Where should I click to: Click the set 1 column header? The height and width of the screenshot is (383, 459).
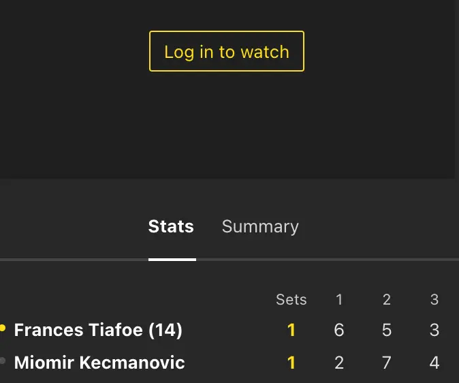[339, 300]
